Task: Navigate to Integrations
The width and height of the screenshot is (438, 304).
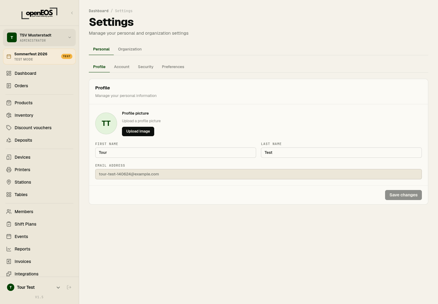Action: pos(26,274)
